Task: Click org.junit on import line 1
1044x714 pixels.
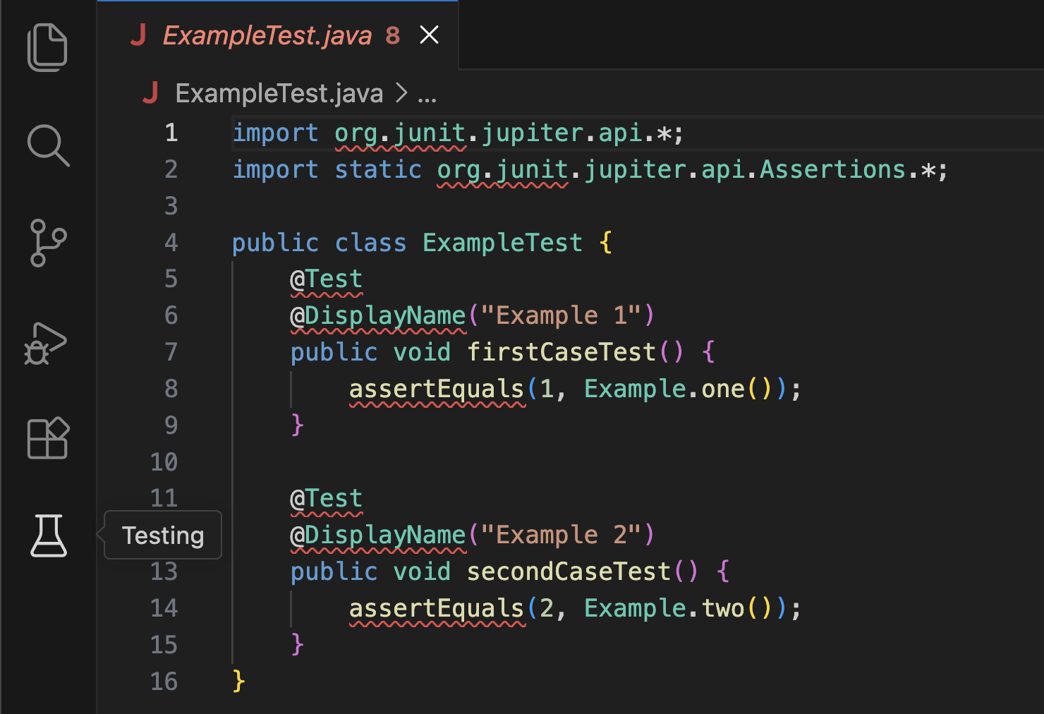Action: coord(400,133)
